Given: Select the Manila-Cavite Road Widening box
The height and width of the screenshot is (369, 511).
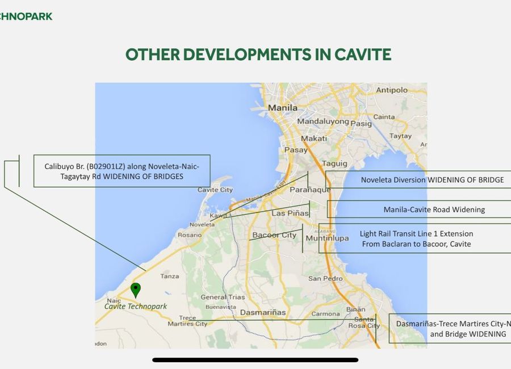Looking at the screenshot, I should (419, 209).
